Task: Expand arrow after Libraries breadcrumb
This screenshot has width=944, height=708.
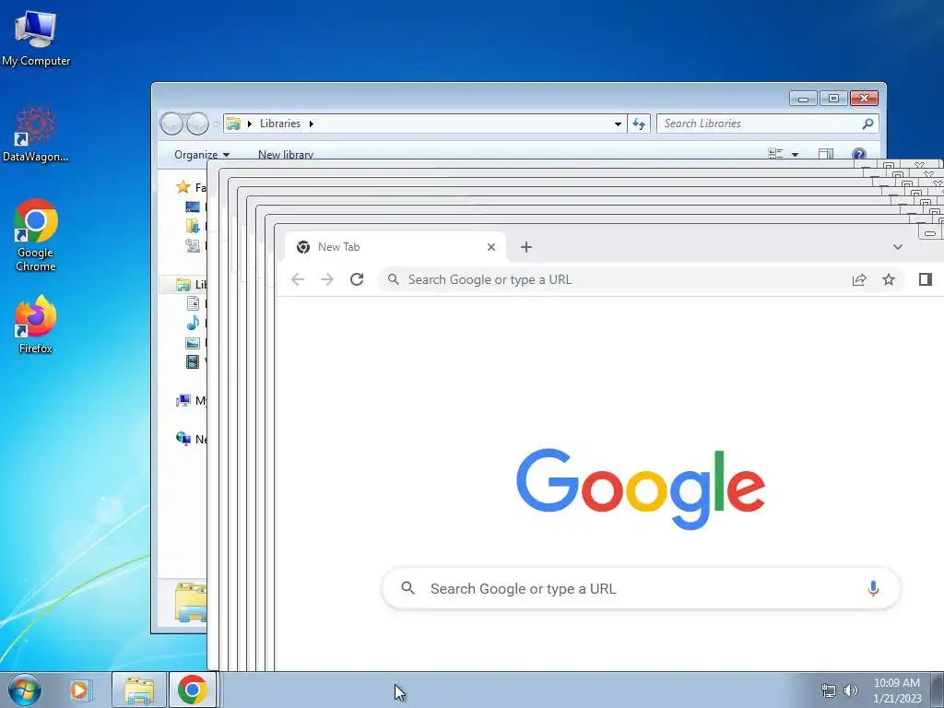Action: [312, 124]
